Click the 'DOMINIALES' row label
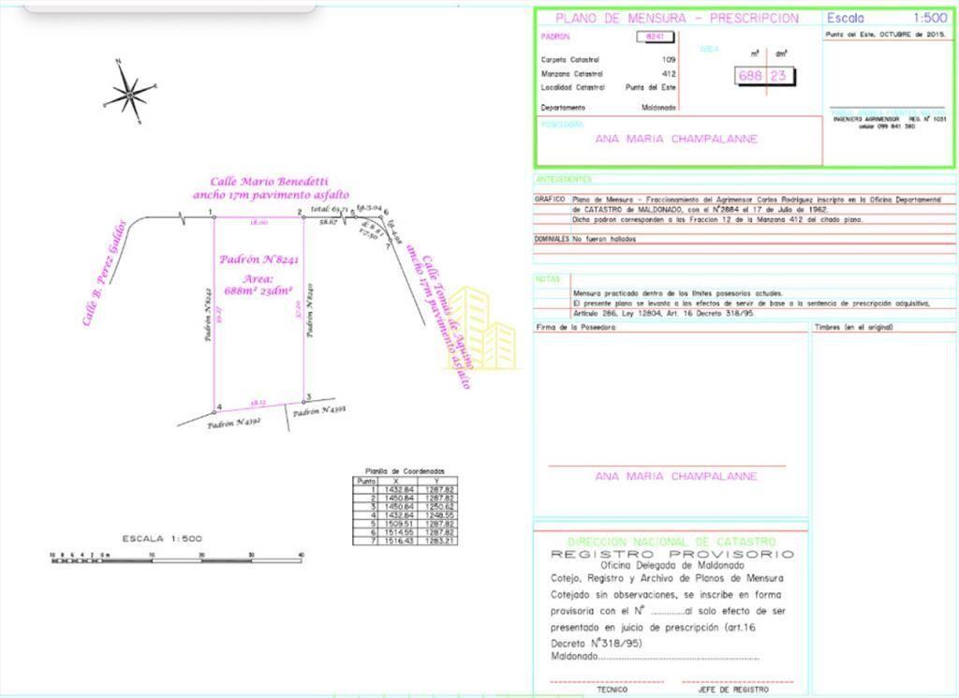 tap(552, 239)
